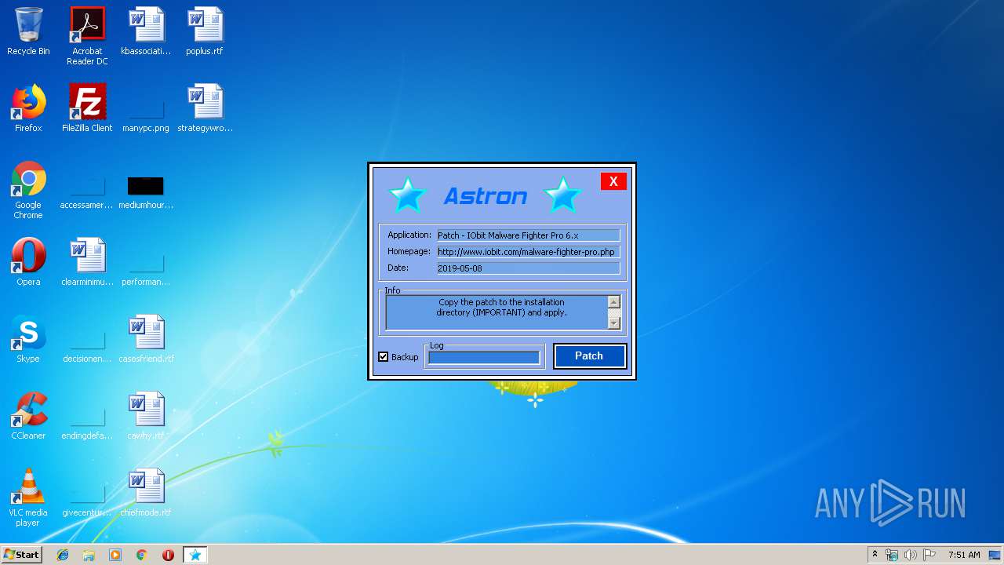
Task: Select Astron star taskbar item
Action: tap(195, 555)
